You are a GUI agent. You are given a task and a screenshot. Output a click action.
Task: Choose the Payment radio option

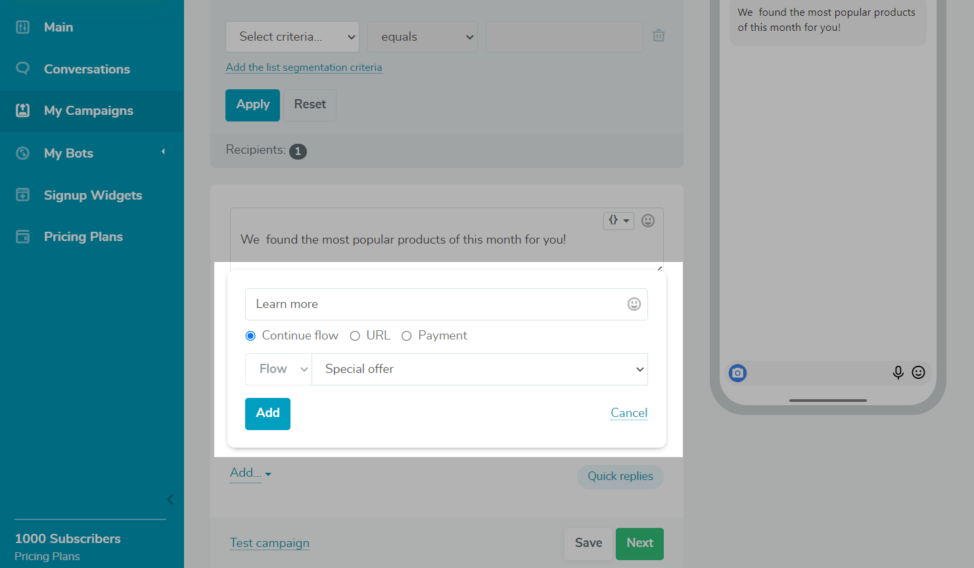click(407, 336)
